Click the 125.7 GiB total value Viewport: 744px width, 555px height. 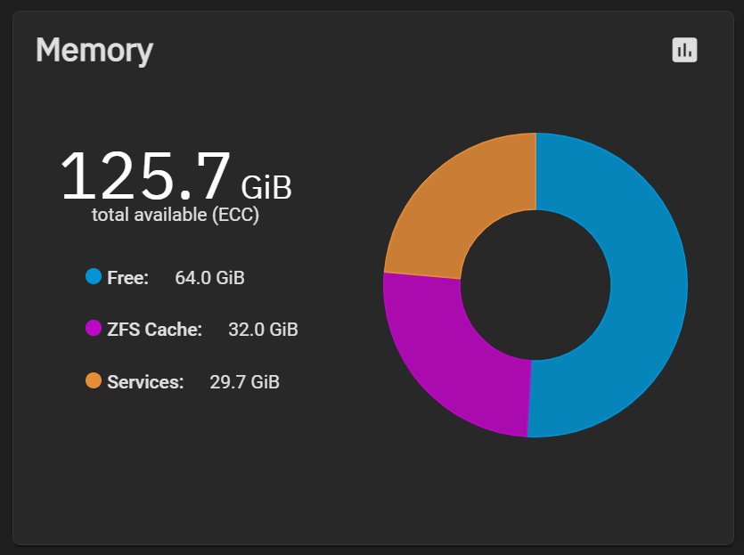[176, 176]
